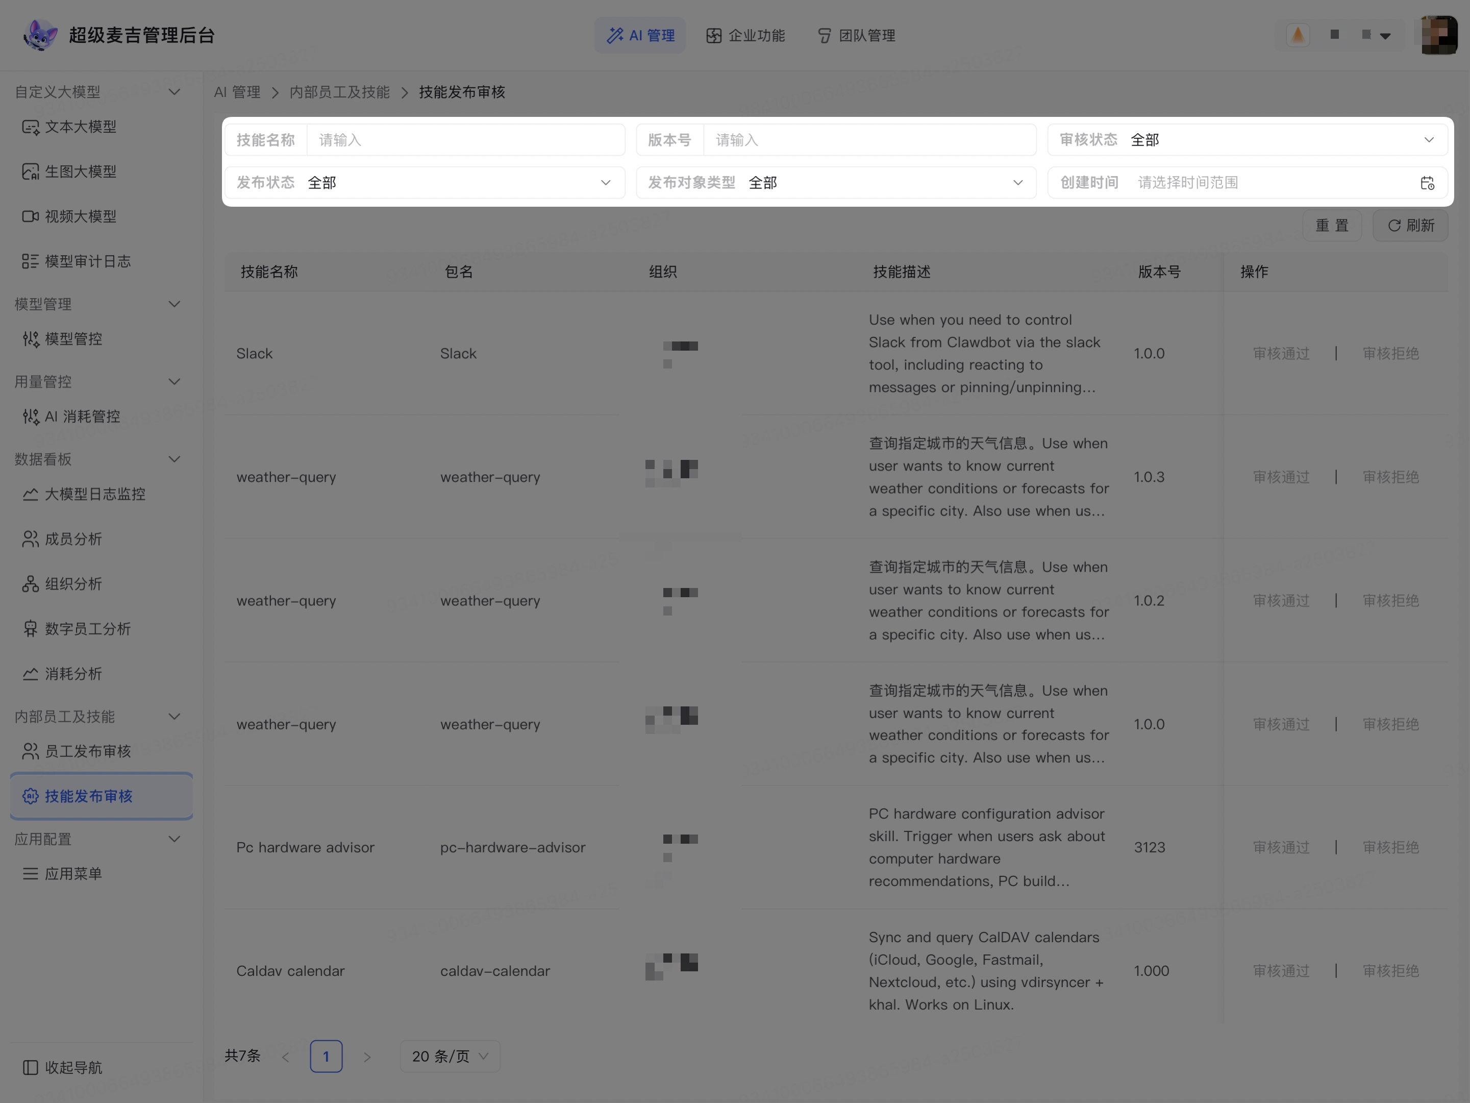Click the 刷新 button
This screenshot has width=1470, height=1103.
pos(1410,226)
